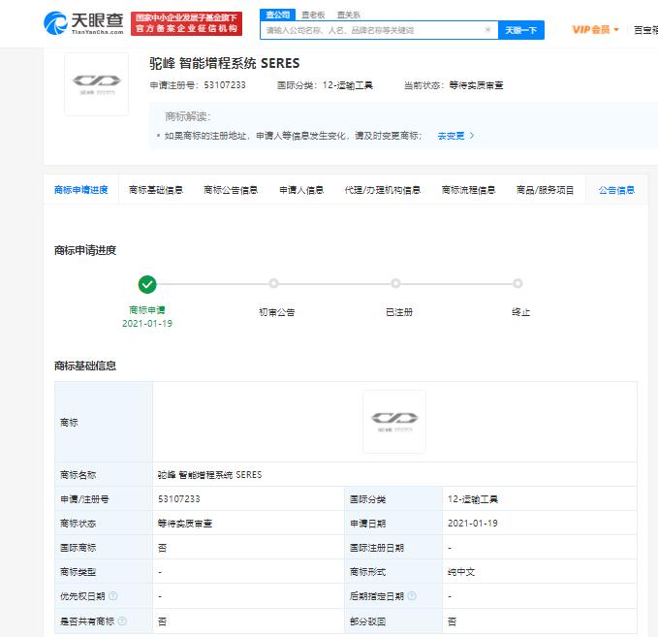Screen dimensions: 658x637
Task: Click the help icon beside 优先权日期
Action: coord(113,596)
